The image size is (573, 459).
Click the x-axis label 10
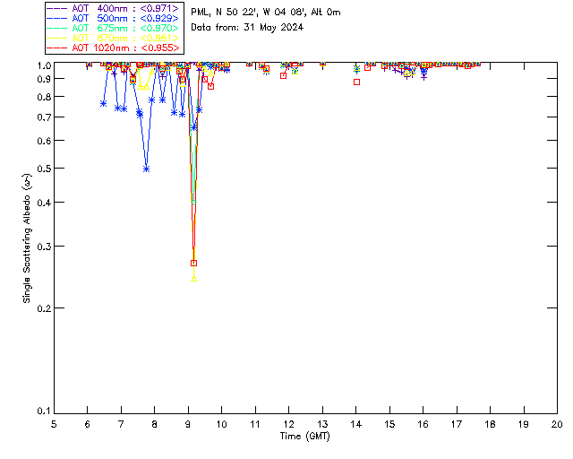pos(221,424)
